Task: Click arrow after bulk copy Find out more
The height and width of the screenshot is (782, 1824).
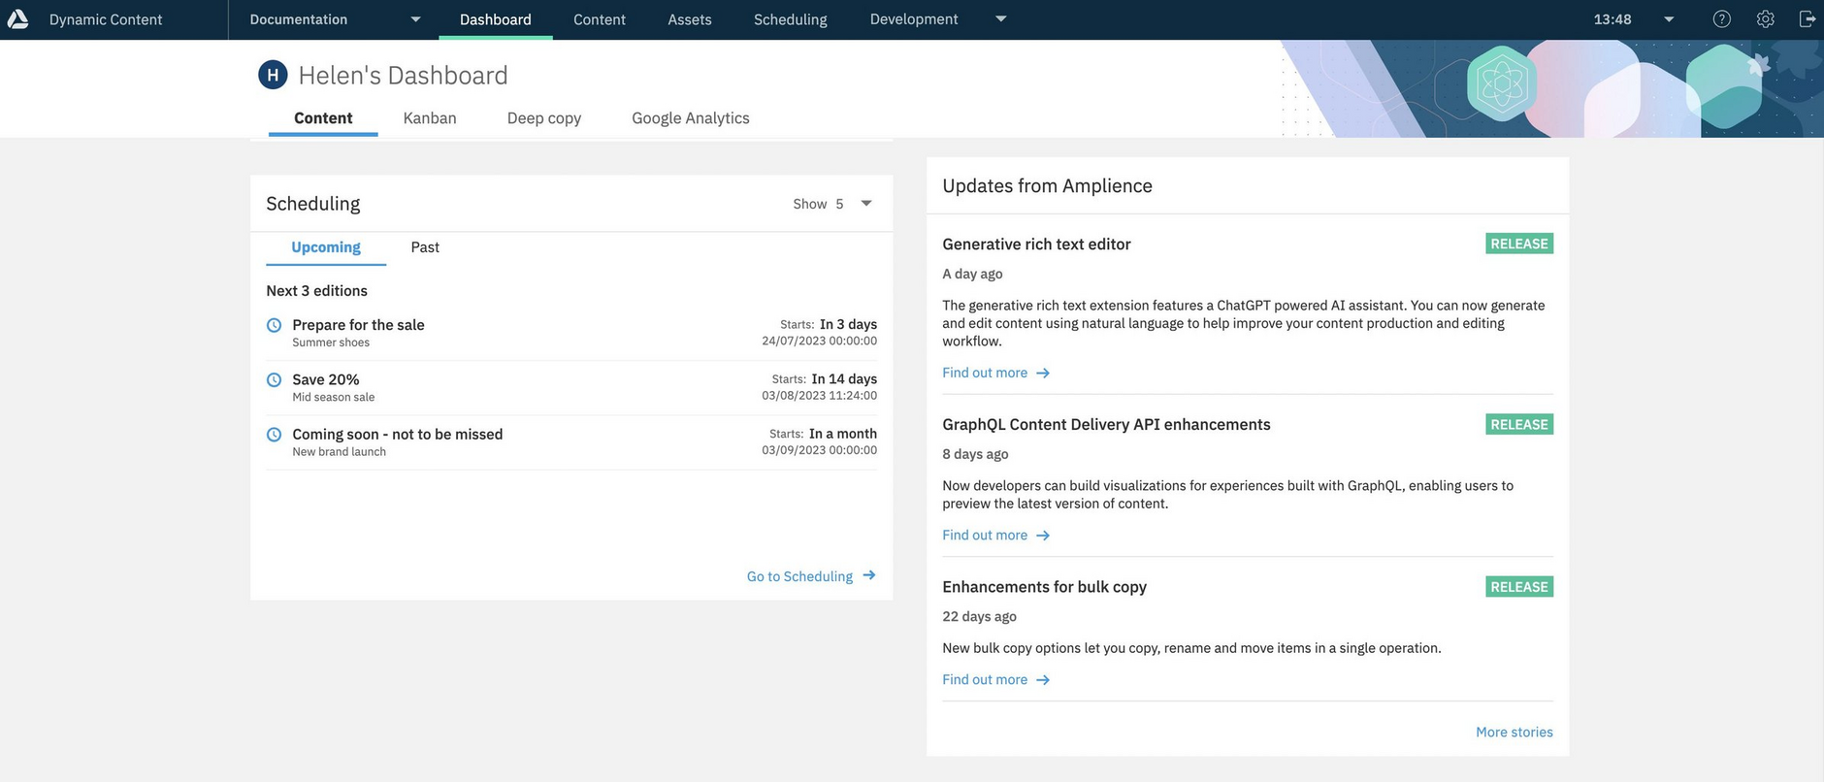Action: 1043,680
